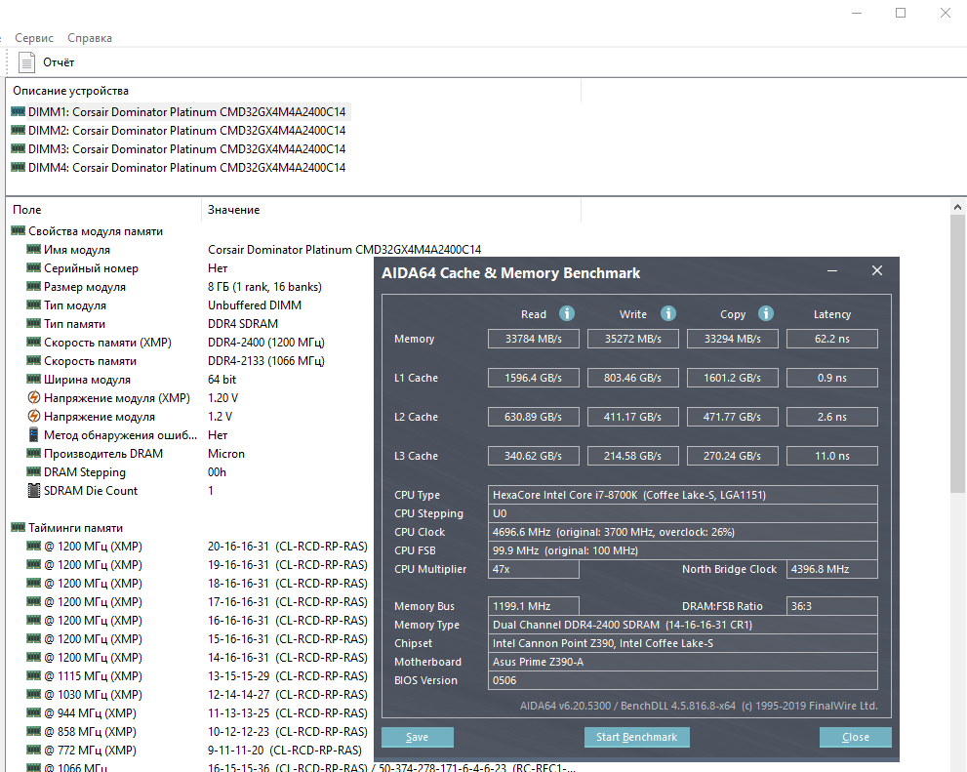Select the Micron DRAM manufacturer value
967x772 pixels.
point(226,453)
